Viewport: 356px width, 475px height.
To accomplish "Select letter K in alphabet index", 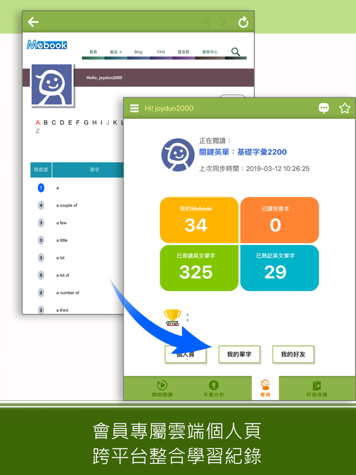I will click(x=115, y=122).
